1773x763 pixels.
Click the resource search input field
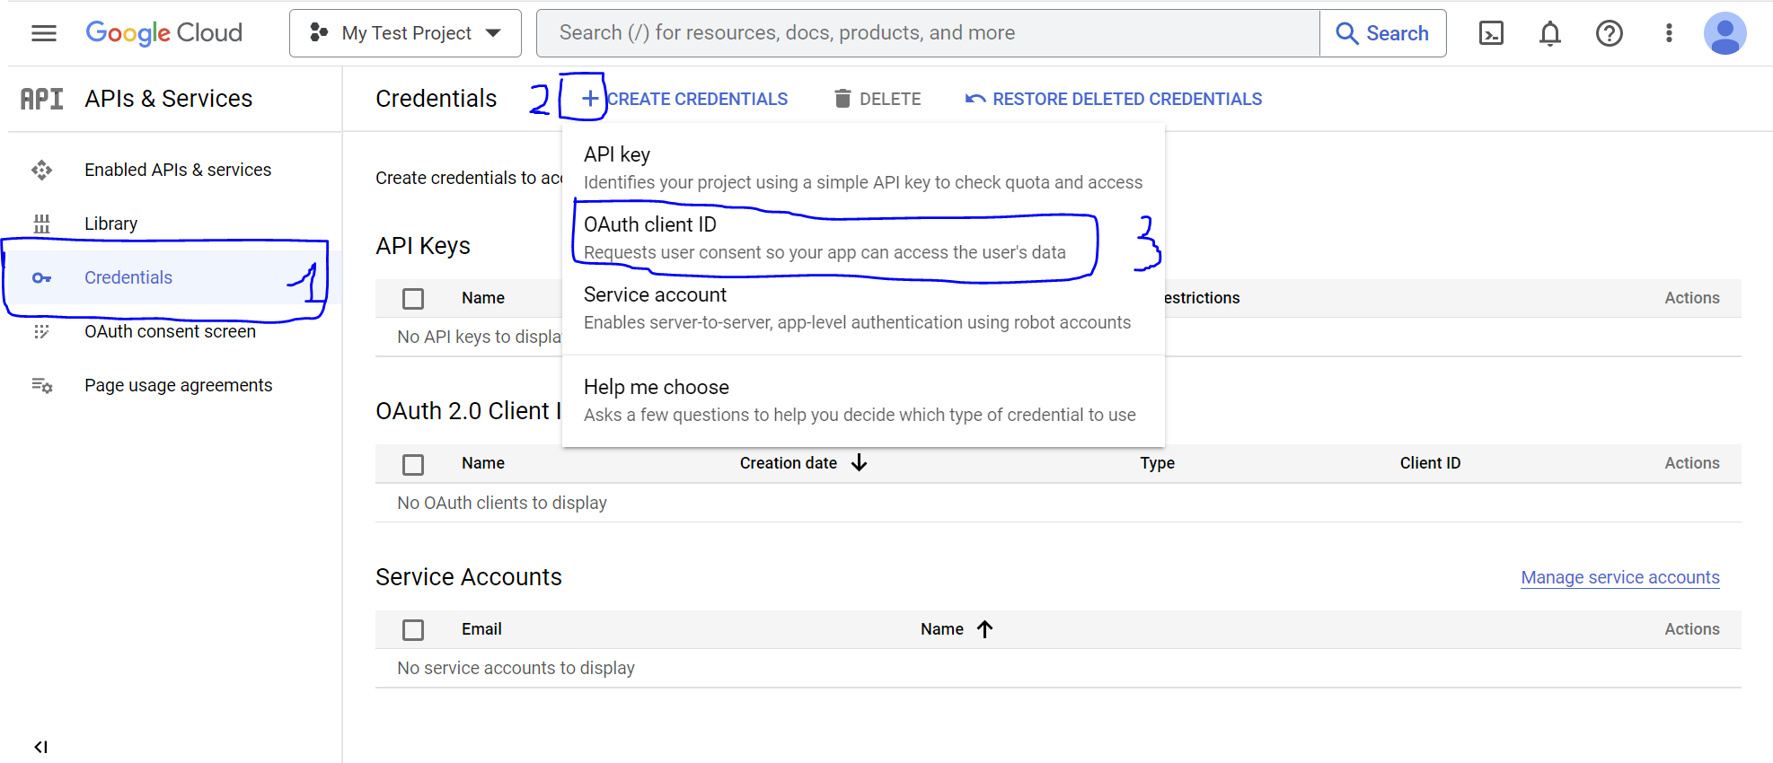[x=927, y=33]
